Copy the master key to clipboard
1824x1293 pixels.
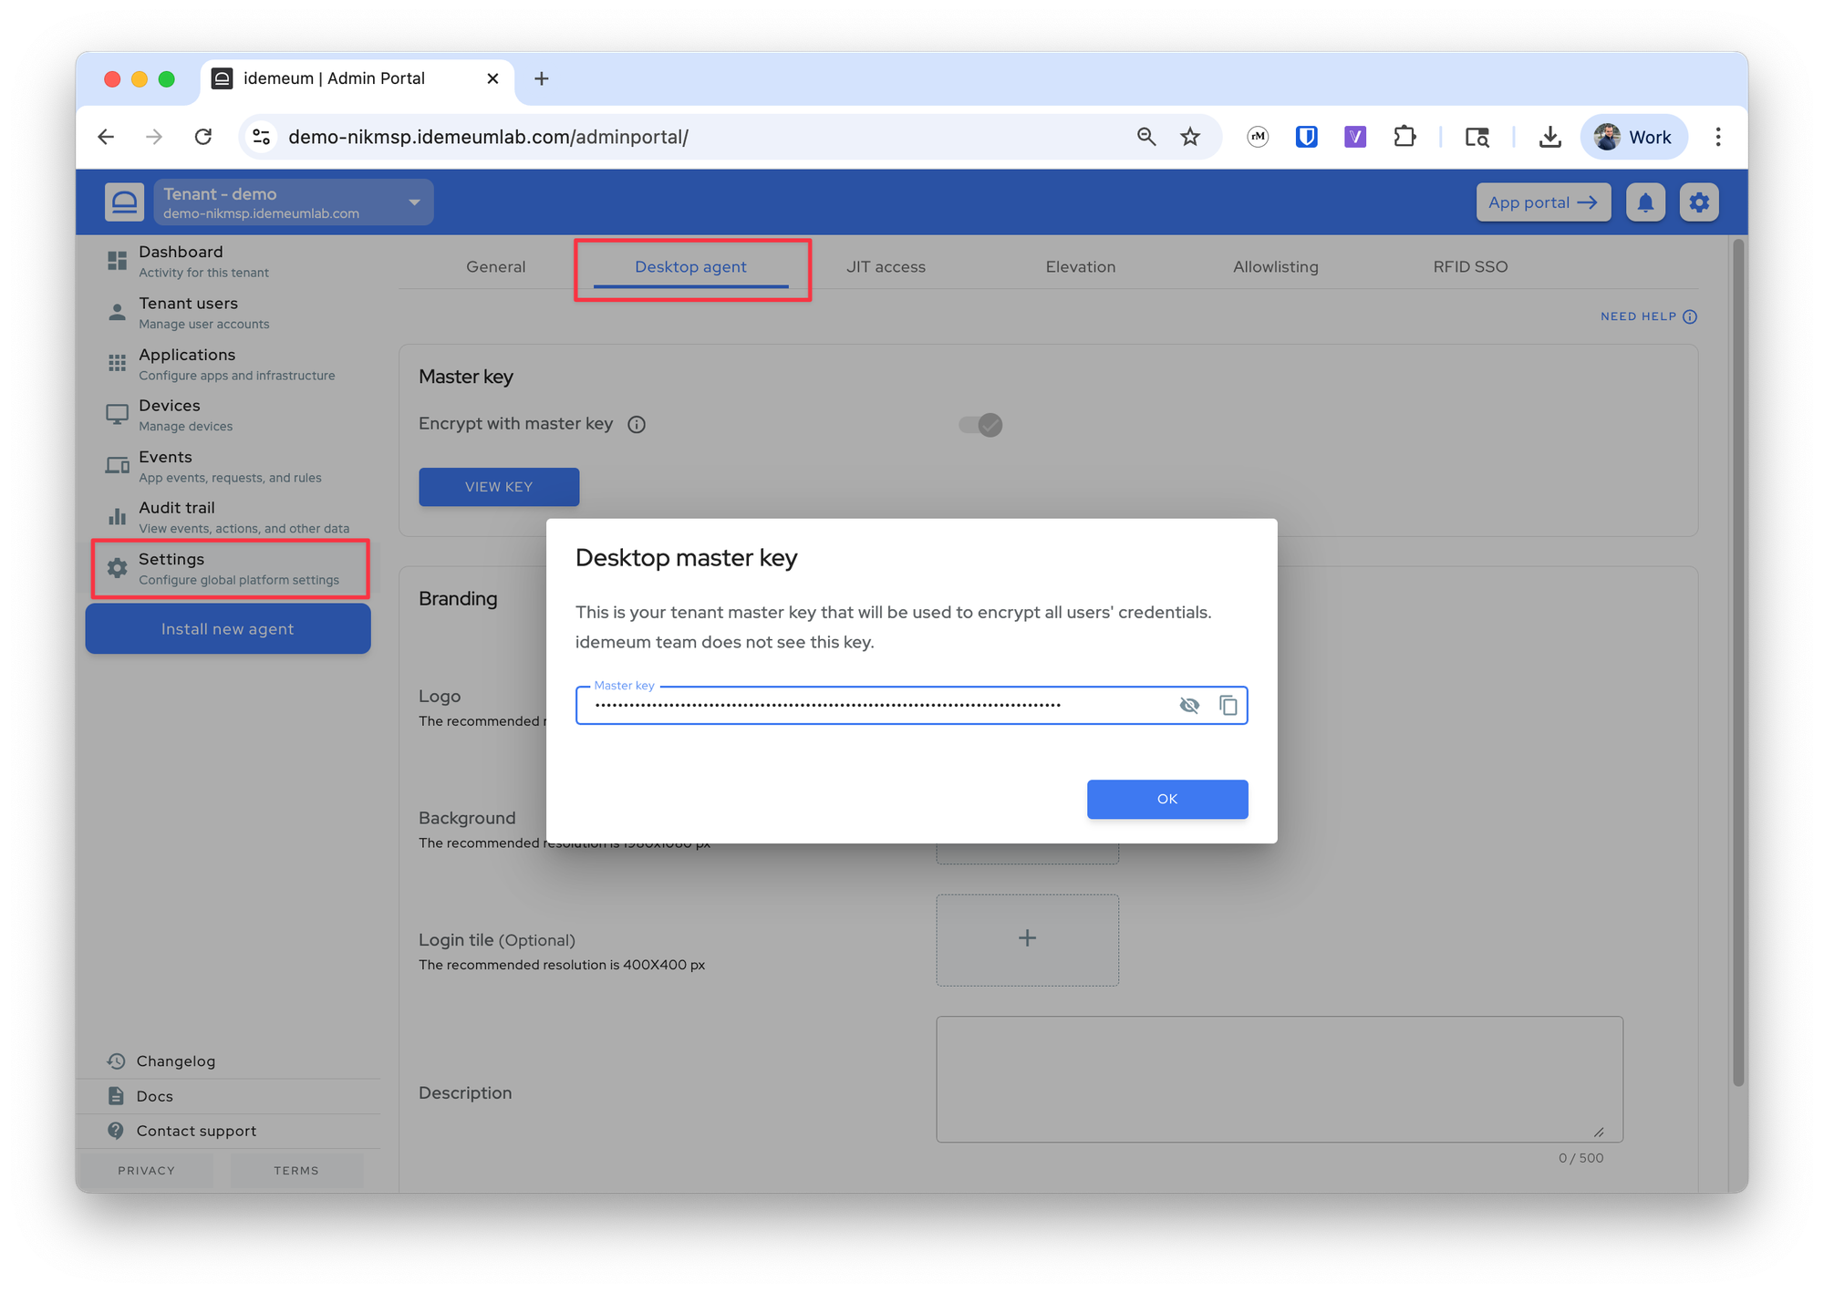[1228, 705]
